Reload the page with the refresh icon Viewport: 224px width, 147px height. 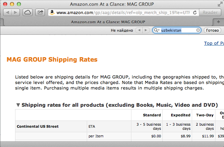pyautogui.click(x=195, y=13)
